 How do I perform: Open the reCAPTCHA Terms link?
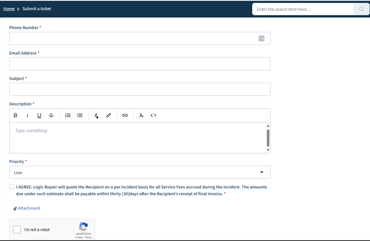click(88, 237)
